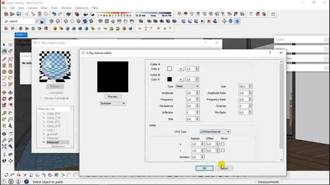The height and width of the screenshot is (185, 330).
Task: Click the help question mark in texture editor
Action: coord(270,53)
